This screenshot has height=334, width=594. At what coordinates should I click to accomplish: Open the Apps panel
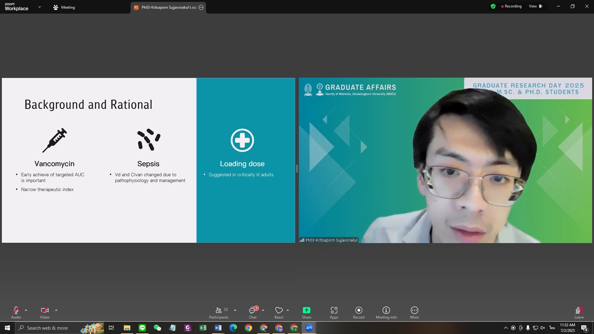click(x=334, y=312)
